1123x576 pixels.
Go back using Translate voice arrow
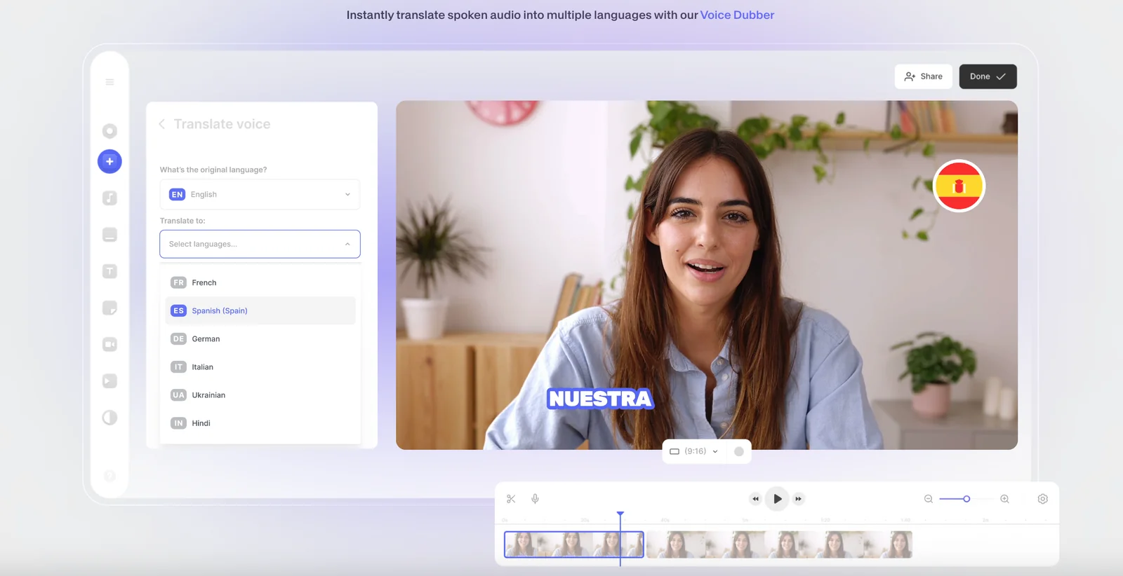point(162,124)
